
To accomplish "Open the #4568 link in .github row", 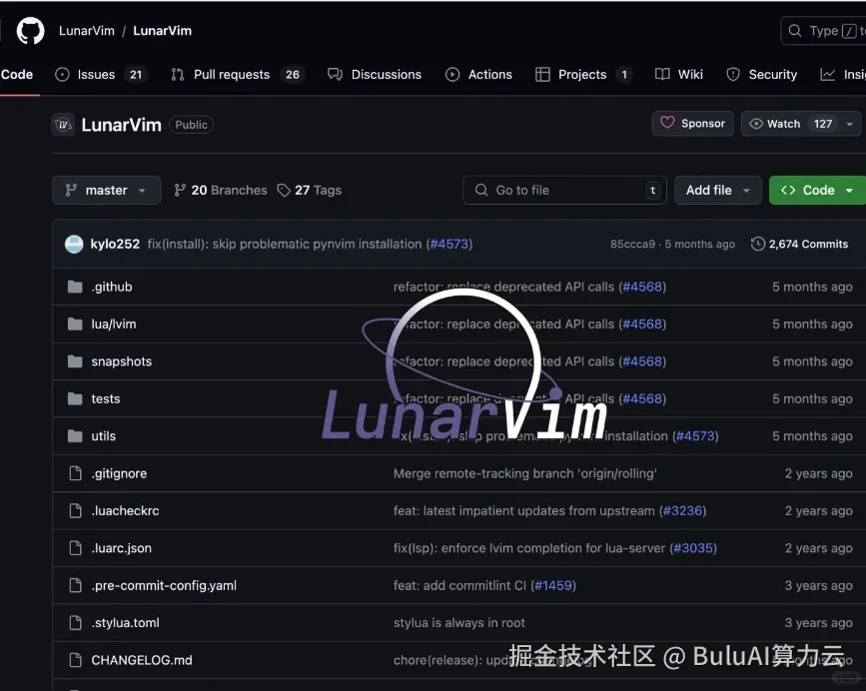I will (x=642, y=287).
